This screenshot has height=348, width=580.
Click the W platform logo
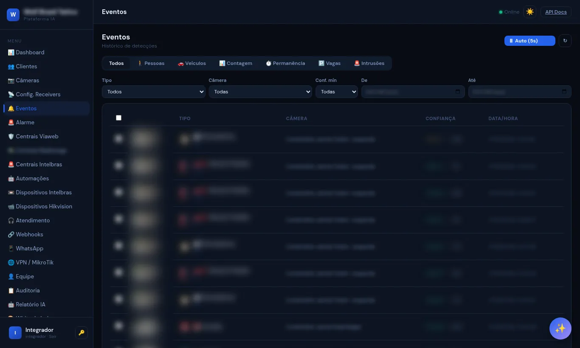click(13, 14)
